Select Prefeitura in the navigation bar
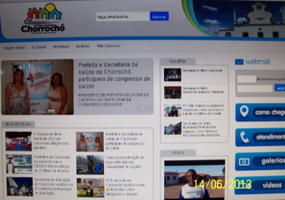The width and height of the screenshot is (285, 200). (61, 47)
